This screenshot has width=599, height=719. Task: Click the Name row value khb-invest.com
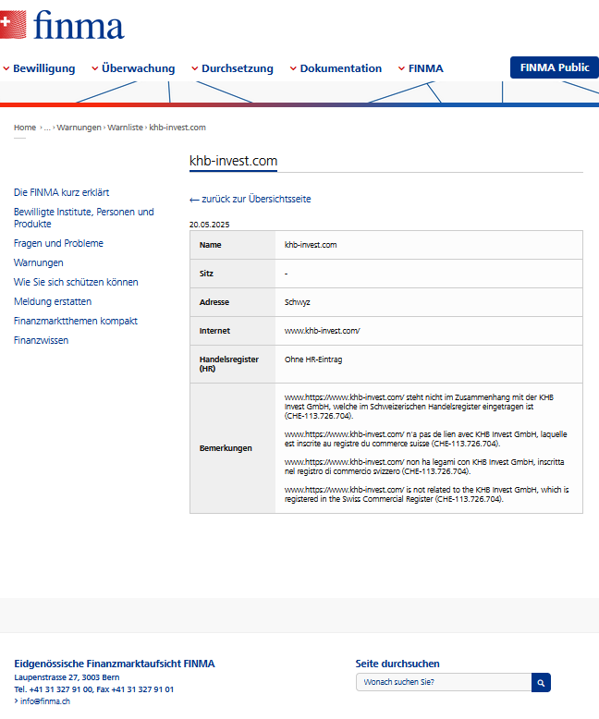pyautogui.click(x=311, y=245)
